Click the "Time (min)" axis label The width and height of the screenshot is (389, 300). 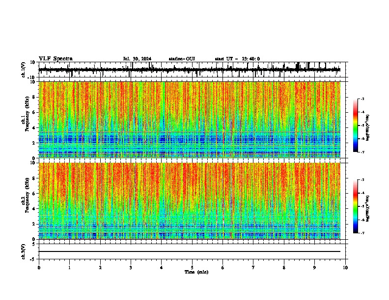point(196,272)
